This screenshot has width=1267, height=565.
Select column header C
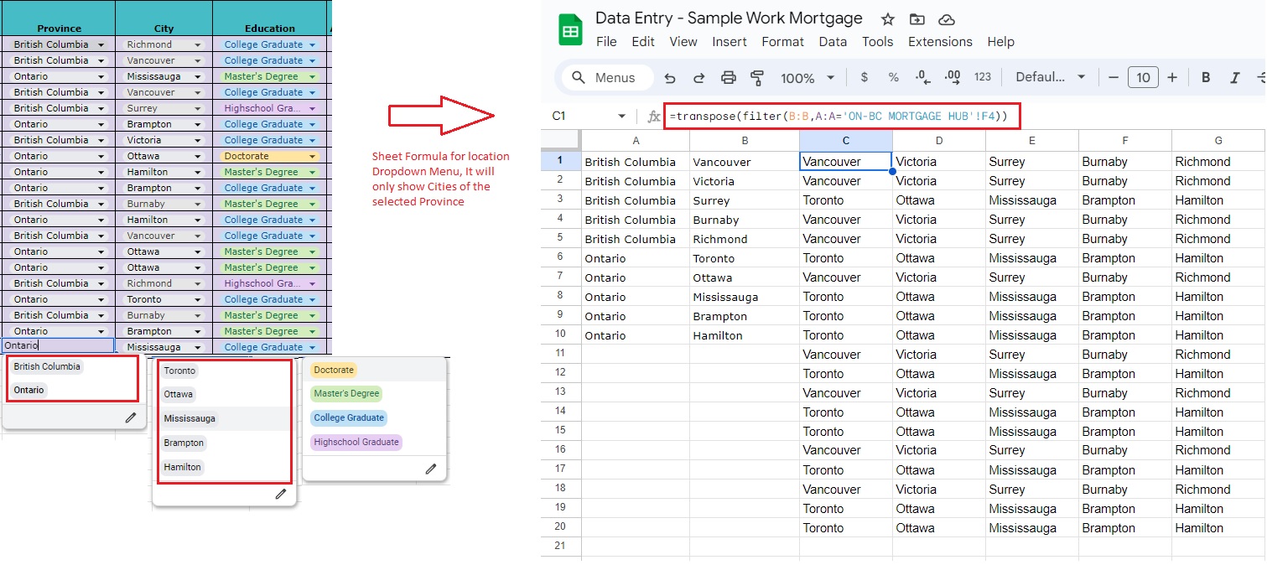(x=845, y=141)
